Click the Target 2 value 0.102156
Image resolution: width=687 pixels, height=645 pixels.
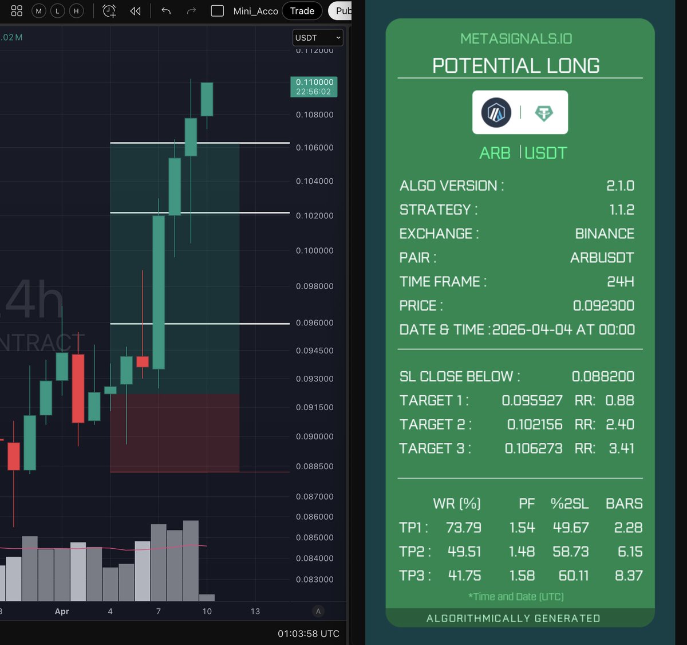[535, 424]
